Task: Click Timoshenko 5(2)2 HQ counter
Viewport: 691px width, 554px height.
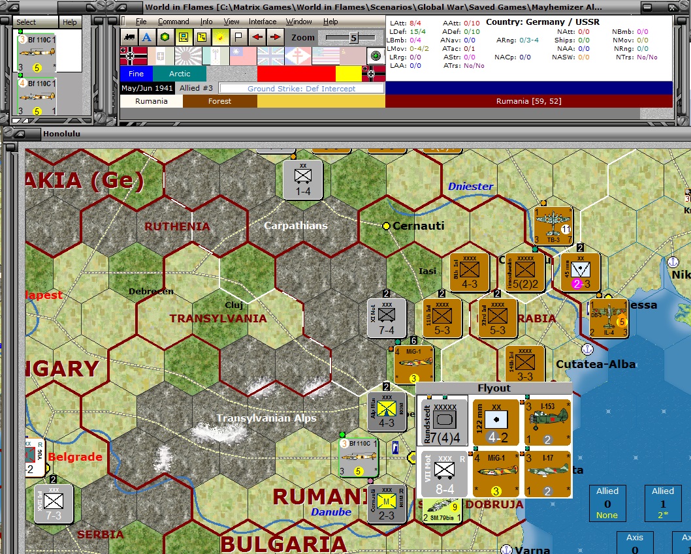Action: pyautogui.click(x=525, y=272)
